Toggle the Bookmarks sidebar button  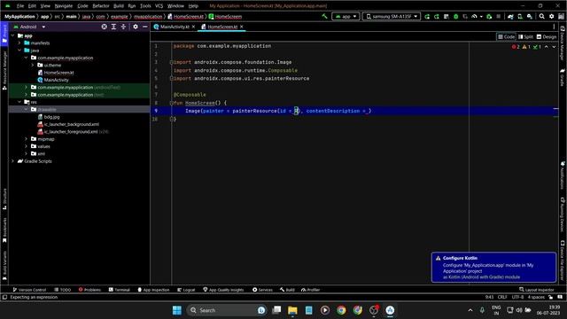(4, 230)
